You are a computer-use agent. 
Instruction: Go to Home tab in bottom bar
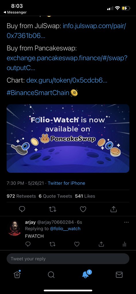click(17, 274)
